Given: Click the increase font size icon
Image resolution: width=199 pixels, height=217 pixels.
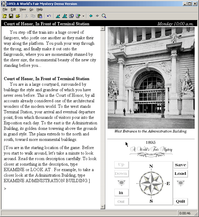Looking at the screenshot, I should (65, 16).
